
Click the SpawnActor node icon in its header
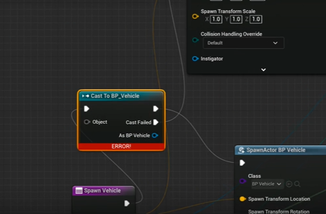241,150
